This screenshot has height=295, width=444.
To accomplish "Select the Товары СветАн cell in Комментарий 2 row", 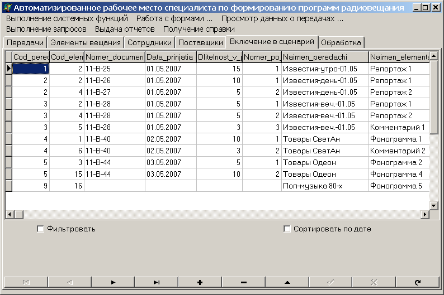I will (325, 151).
